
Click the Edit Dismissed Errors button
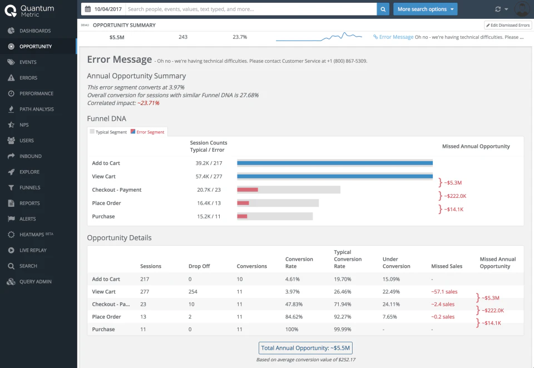click(508, 25)
